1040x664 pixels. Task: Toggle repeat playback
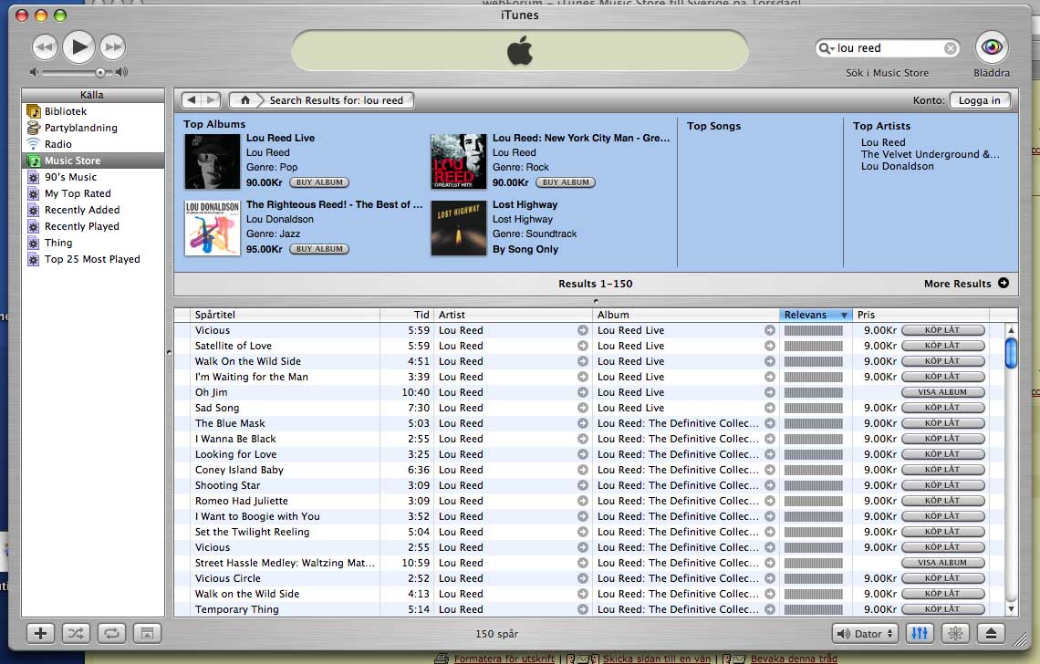(111, 634)
